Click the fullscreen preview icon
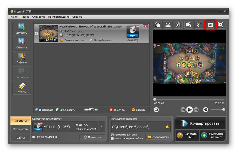 point(220,25)
